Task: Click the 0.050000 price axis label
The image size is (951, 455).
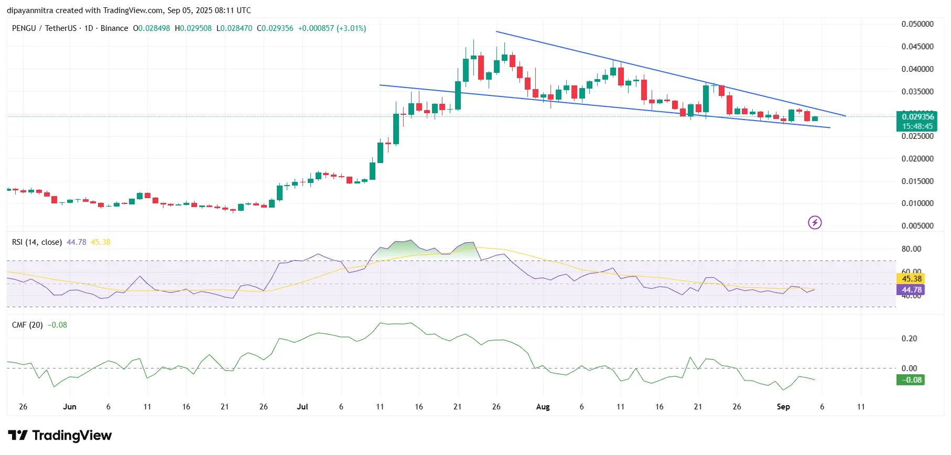Action: tap(917, 24)
